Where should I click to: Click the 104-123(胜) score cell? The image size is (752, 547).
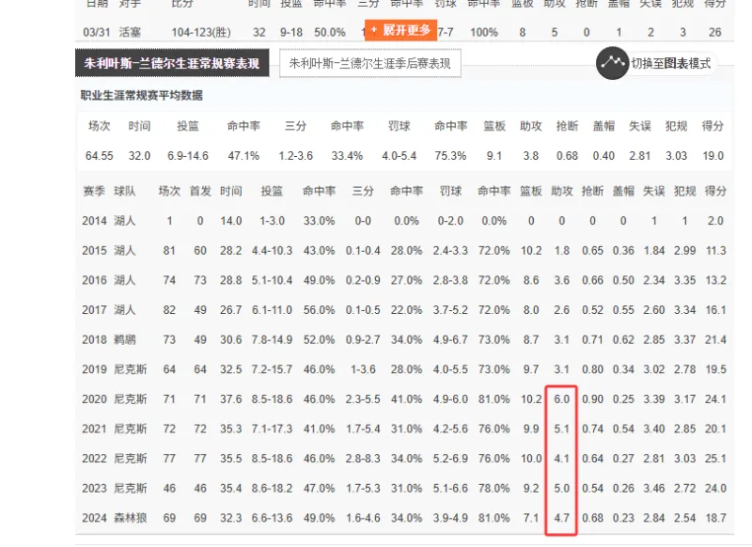tap(201, 33)
